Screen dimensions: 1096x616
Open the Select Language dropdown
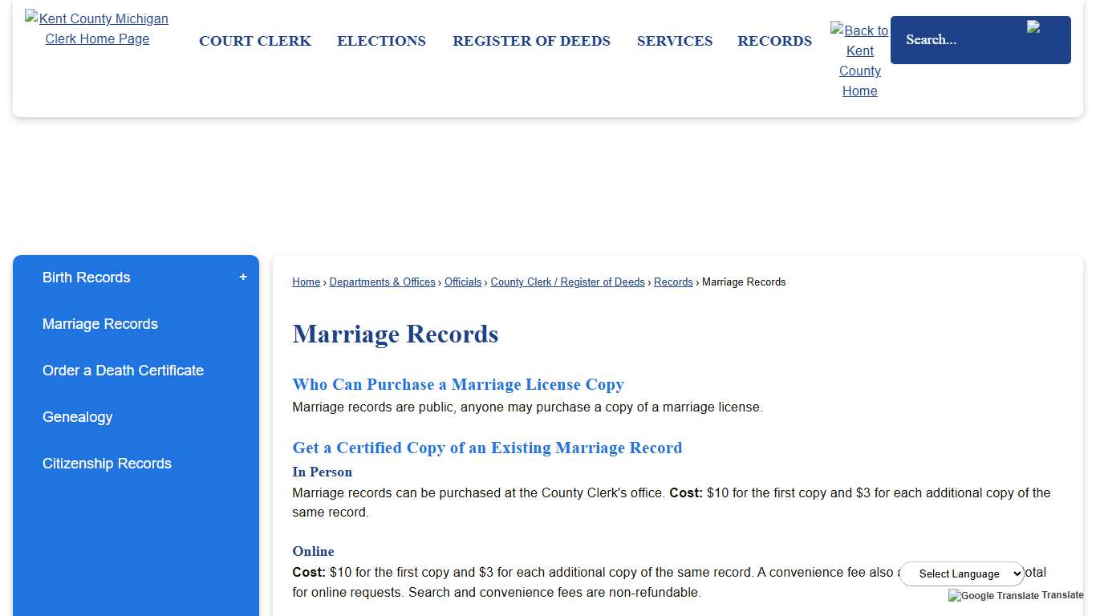(x=961, y=573)
